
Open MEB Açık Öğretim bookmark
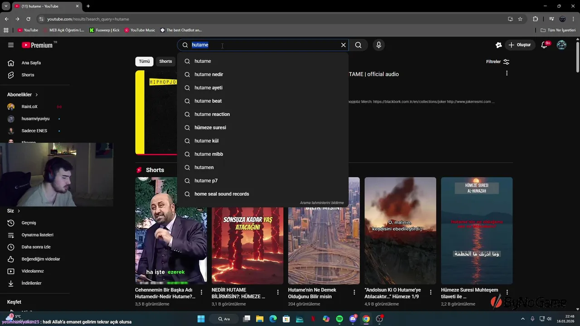coord(64,30)
